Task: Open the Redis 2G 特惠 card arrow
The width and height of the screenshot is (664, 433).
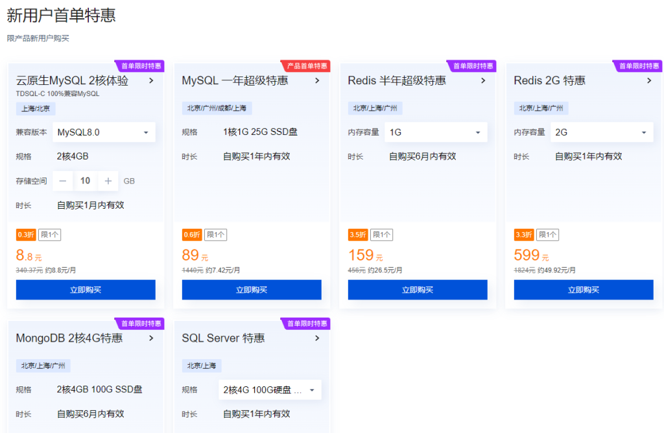Action: [x=649, y=81]
